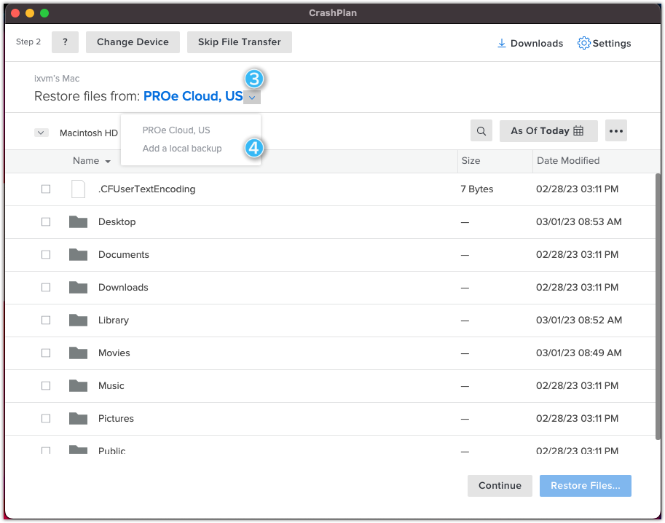Viewport: 665px width, 523px height.
Task: Toggle the backup destination dropdown chevron
Action: (x=252, y=98)
